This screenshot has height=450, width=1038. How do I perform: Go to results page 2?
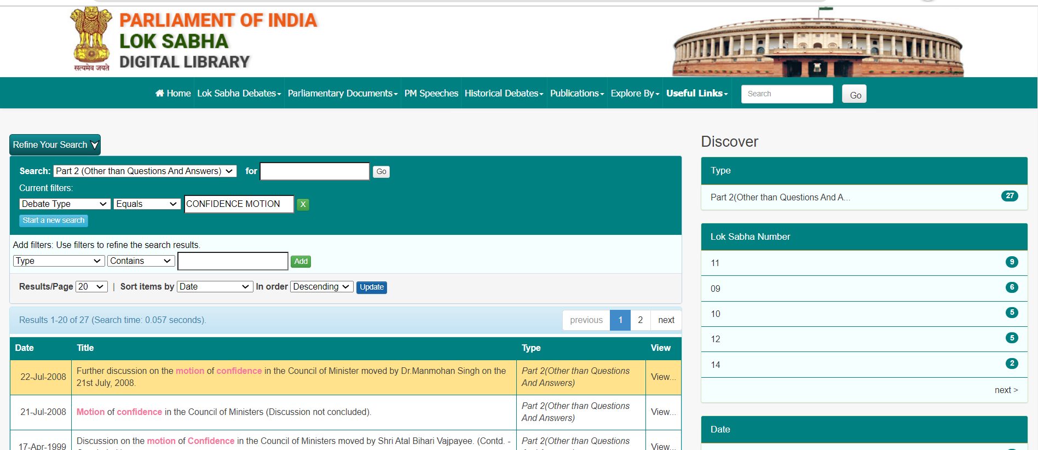coord(640,320)
